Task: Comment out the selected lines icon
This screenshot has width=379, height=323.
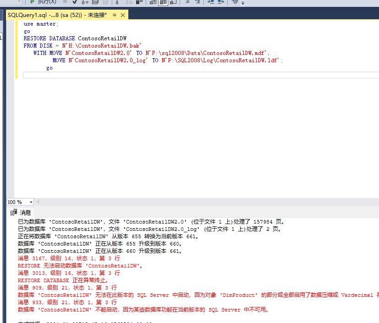Action: [x=187, y=2]
